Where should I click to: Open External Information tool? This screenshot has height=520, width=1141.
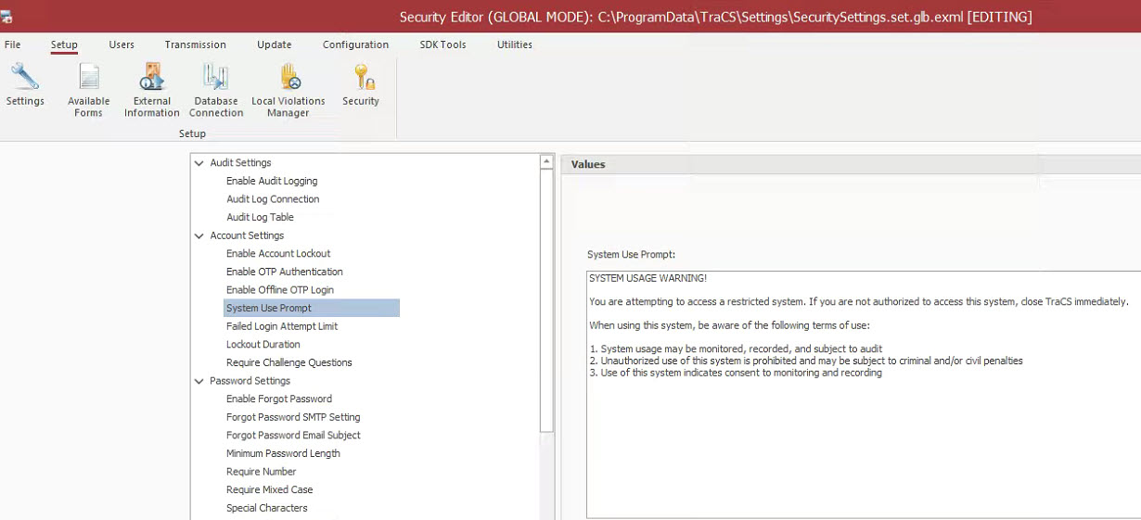coord(151,79)
